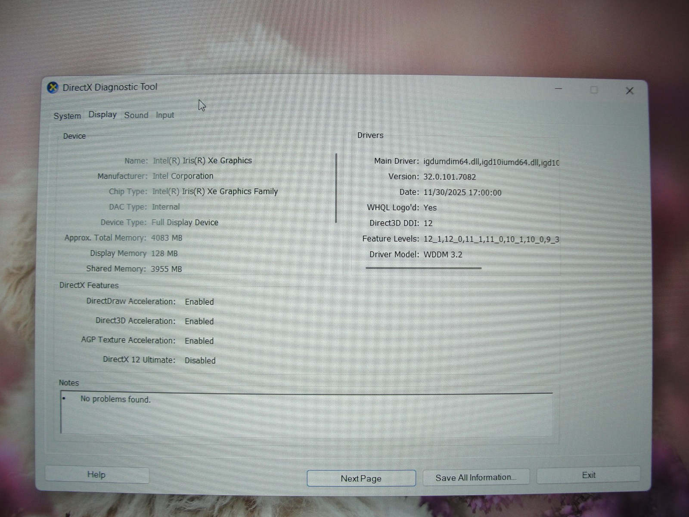This screenshot has width=689, height=517.
Task: Click the WHQL Logo'd value 'Yes'
Action: tap(430, 208)
